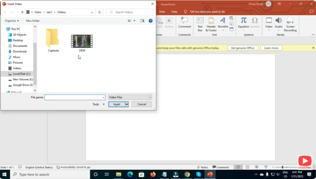
Task: Open the Help ribbon tab
Action: pos(175,11)
